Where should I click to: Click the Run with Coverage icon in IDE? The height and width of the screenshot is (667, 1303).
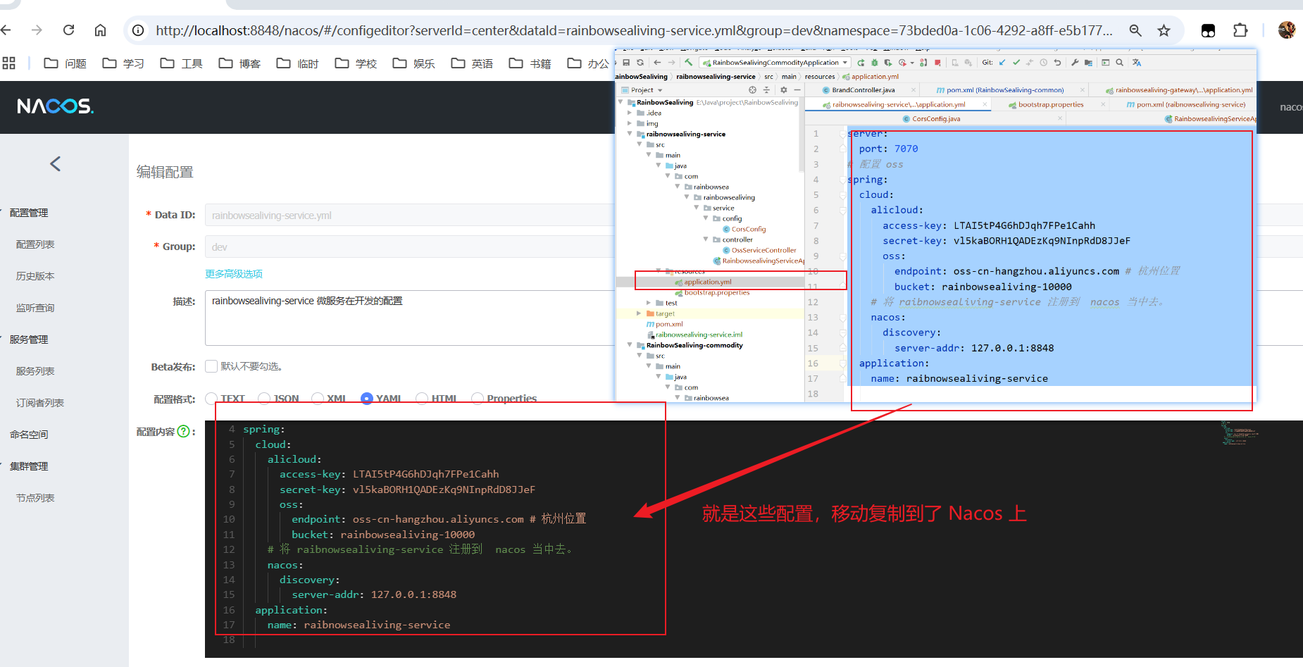coord(888,63)
